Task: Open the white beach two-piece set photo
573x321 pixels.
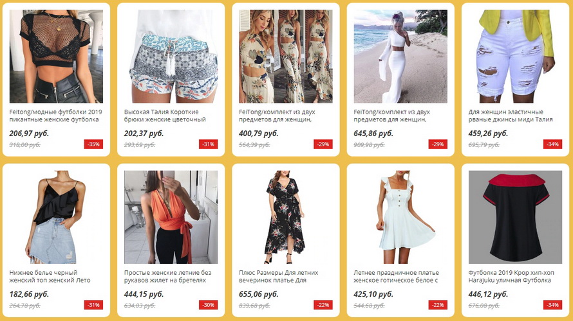Action: (x=400, y=56)
